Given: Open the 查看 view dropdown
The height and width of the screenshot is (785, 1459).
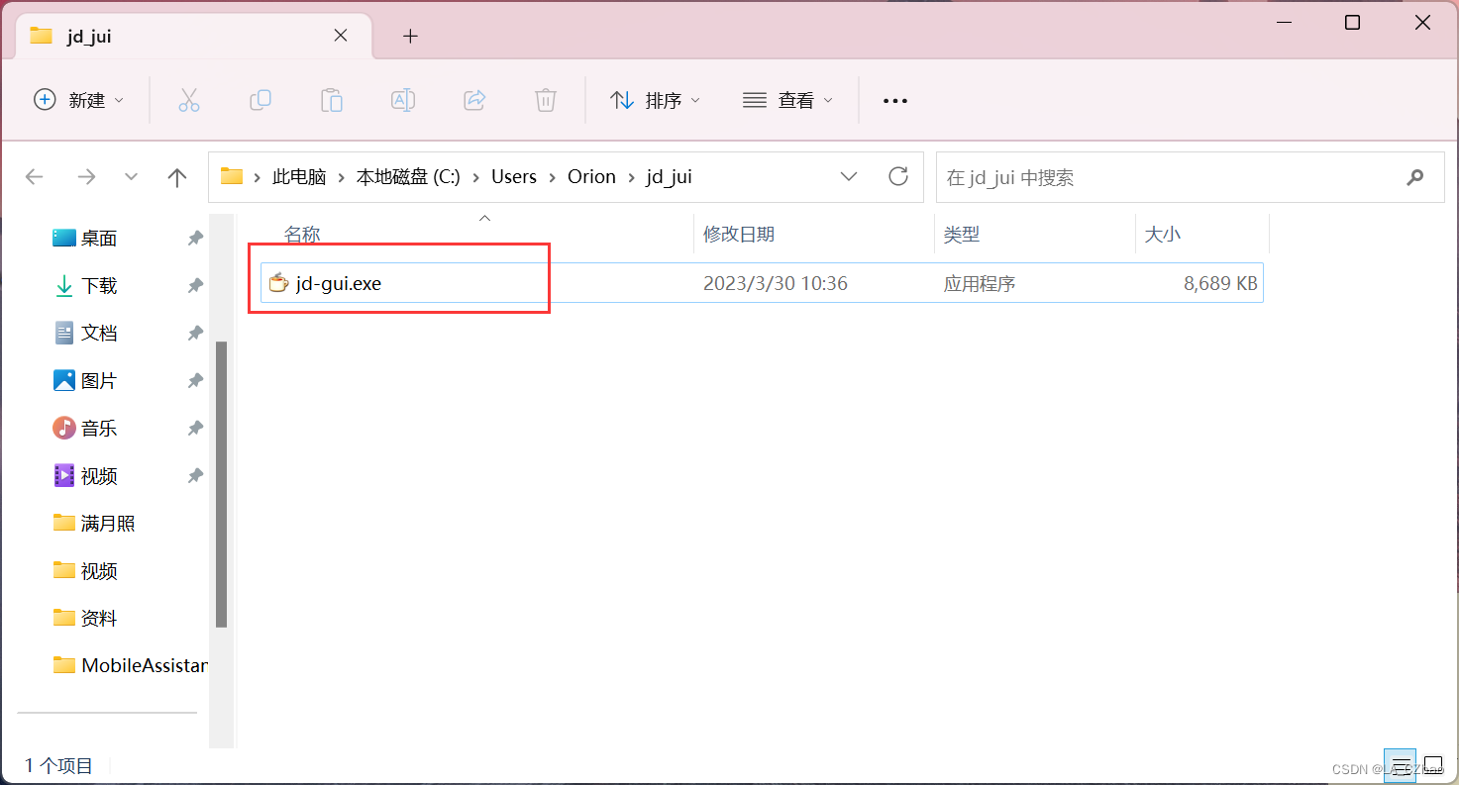Looking at the screenshot, I should (x=788, y=100).
